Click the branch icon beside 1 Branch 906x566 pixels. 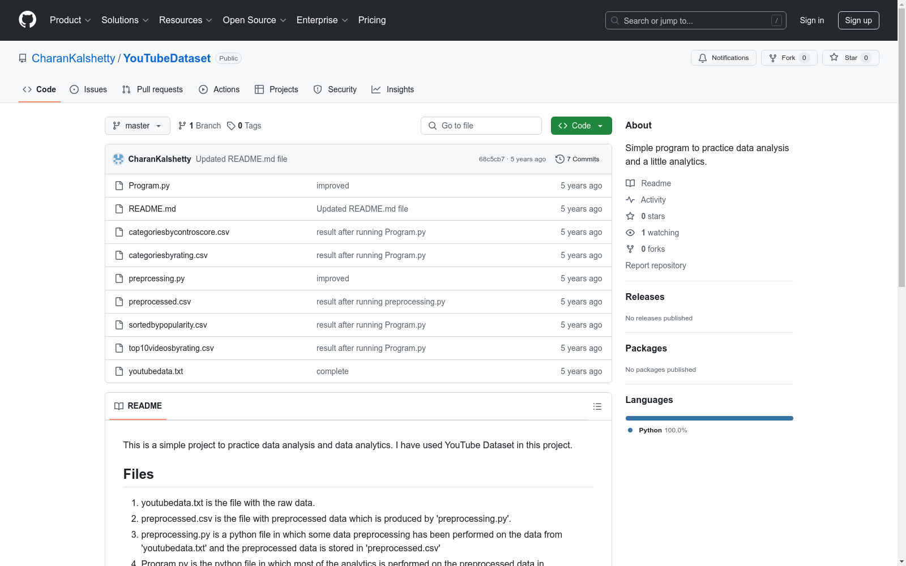pyautogui.click(x=182, y=126)
